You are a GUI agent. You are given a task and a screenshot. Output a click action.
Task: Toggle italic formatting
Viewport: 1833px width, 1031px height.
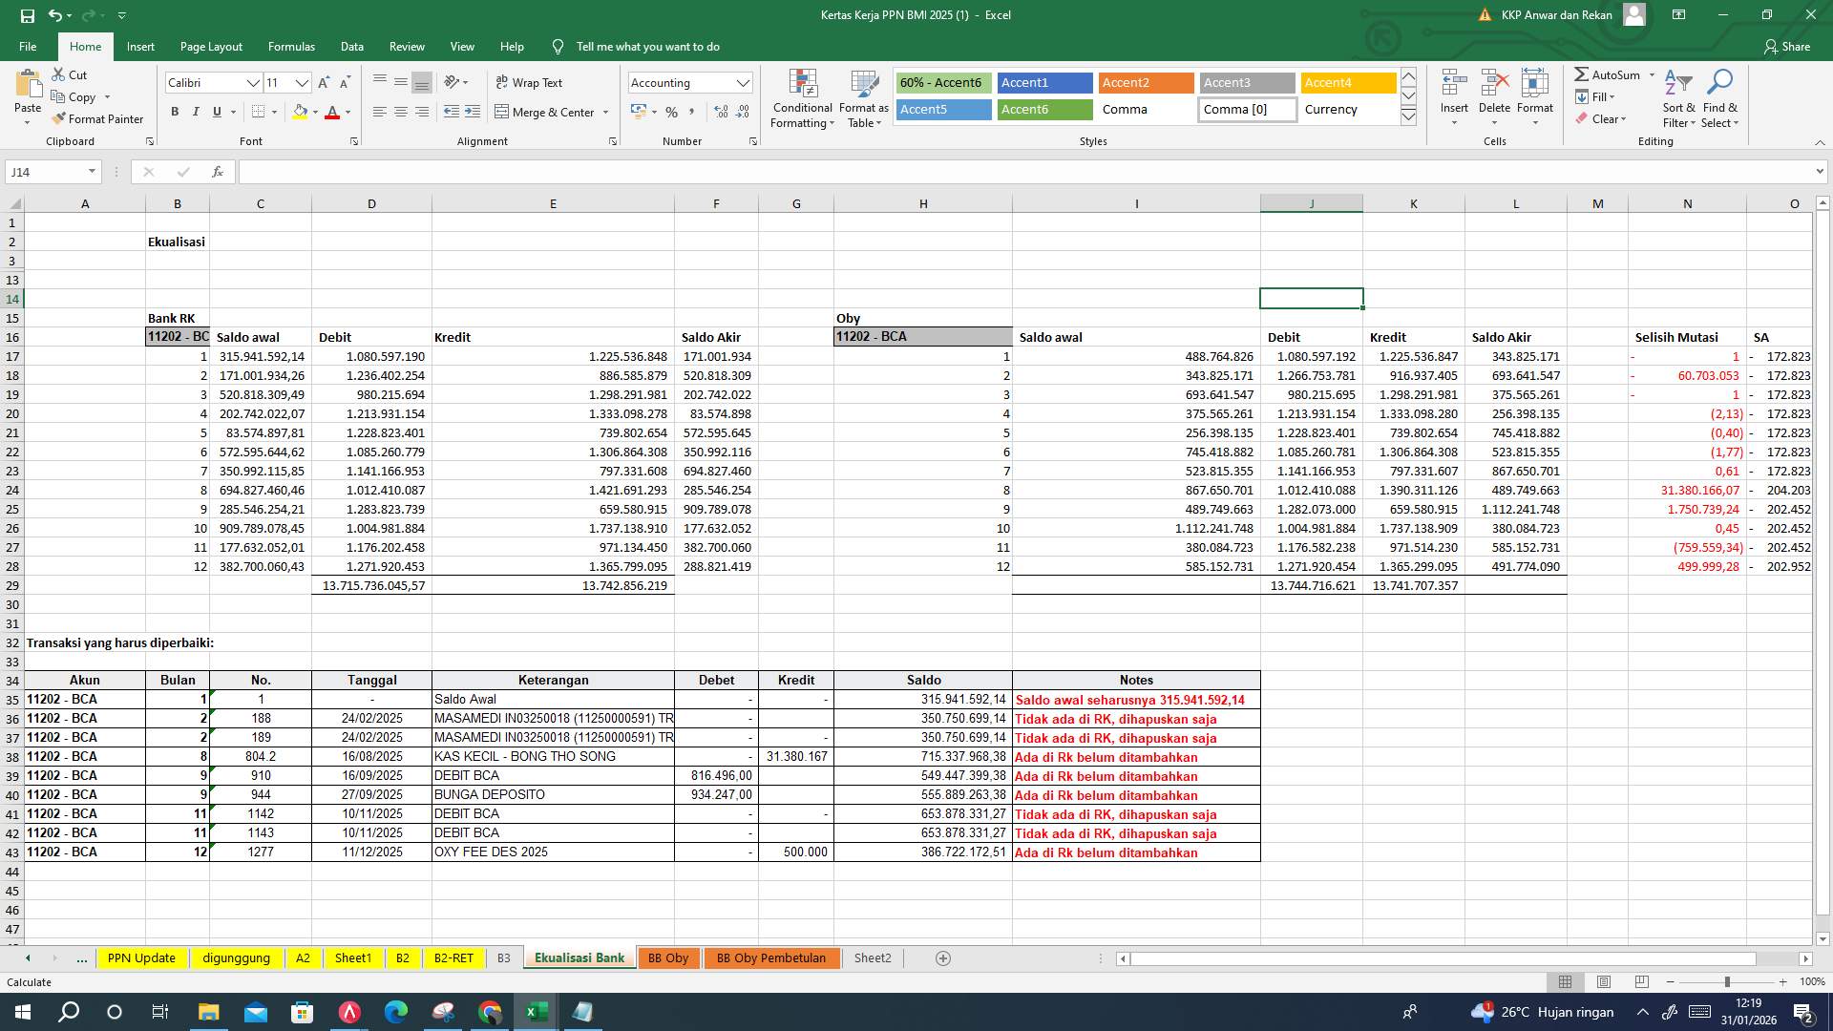click(196, 112)
